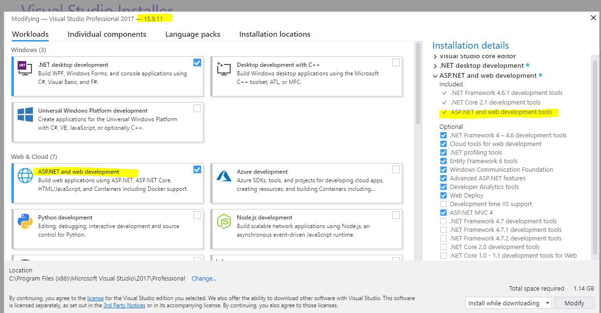
Task: Switch to the Individual components tab
Action: tap(107, 34)
